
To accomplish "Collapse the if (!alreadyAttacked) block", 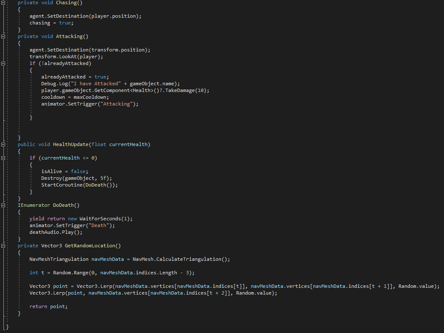I will point(3,63).
